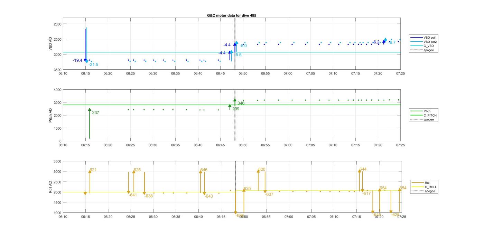This screenshot has height=239, width=484.
Task: Click the "-21.5" annotation in VBD plot
Action: point(93,64)
